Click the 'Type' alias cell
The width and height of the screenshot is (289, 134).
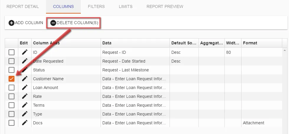pos(66,114)
